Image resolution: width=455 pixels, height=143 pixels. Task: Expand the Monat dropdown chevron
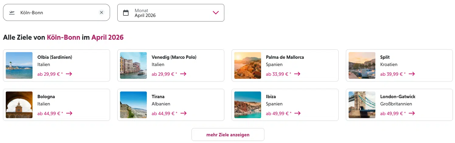coord(216,13)
